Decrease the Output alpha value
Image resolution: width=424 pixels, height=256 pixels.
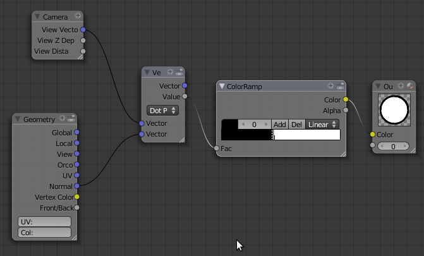click(x=382, y=146)
